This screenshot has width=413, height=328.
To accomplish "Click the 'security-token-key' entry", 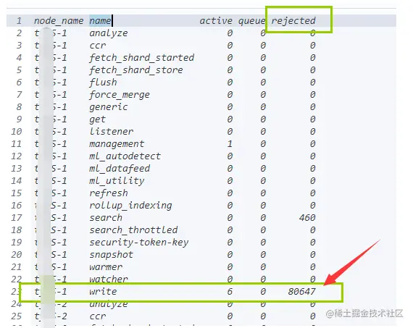I will click(x=139, y=243).
